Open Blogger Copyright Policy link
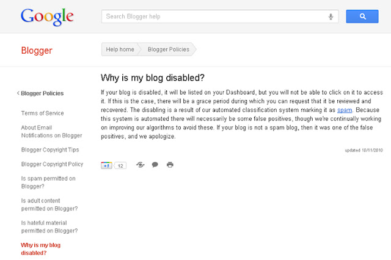This screenshot has height=260, width=391. tap(52, 164)
